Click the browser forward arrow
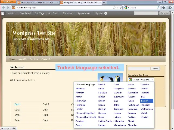Viewport: 174px width, 130px height. point(8,8)
